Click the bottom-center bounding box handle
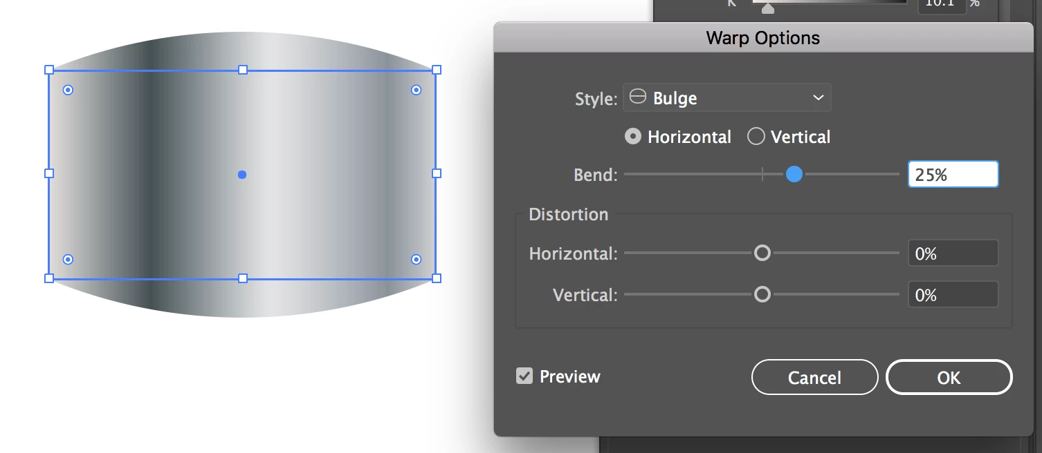 (x=243, y=278)
